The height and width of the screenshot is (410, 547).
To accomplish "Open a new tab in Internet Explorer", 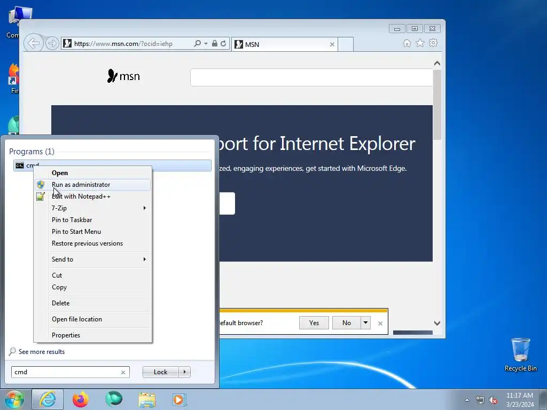I will pyautogui.click(x=346, y=44).
